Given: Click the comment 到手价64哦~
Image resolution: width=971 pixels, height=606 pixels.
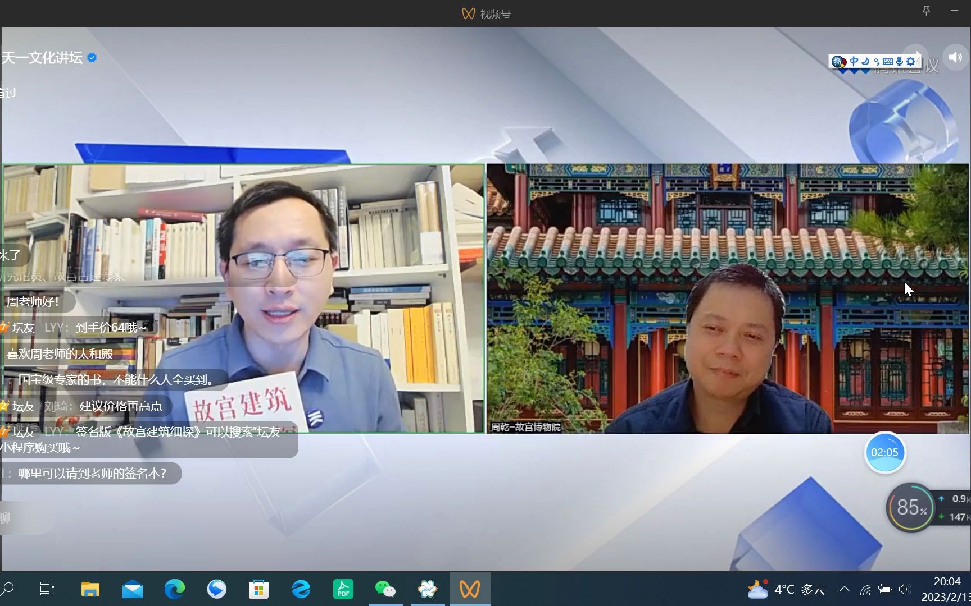Looking at the screenshot, I should click(x=111, y=328).
